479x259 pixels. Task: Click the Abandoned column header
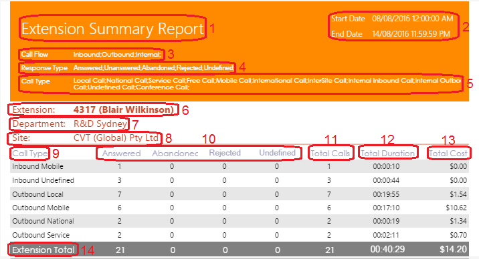[x=175, y=154]
